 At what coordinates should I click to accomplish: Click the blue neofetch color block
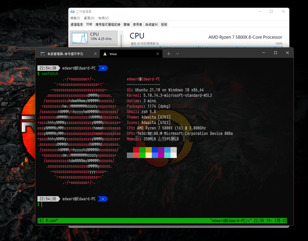click(x=155, y=150)
